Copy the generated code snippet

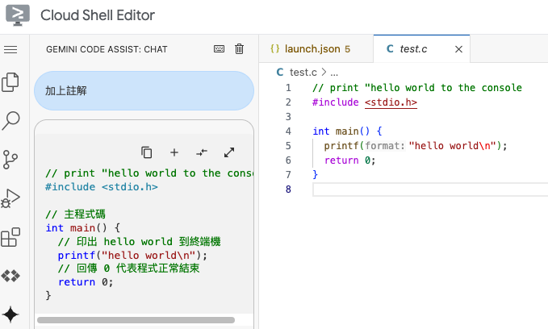[146, 152]
